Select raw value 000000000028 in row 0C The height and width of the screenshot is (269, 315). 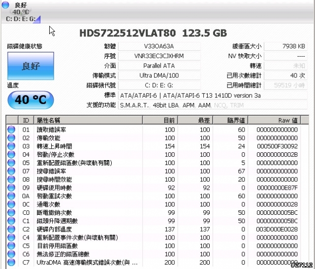pyautogui.click(x=277, y=204)
